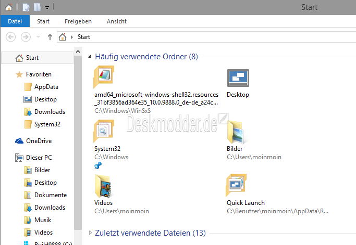Select the large Videos folder icon
This screenshot has height=245, width=356.
point(104,186)
